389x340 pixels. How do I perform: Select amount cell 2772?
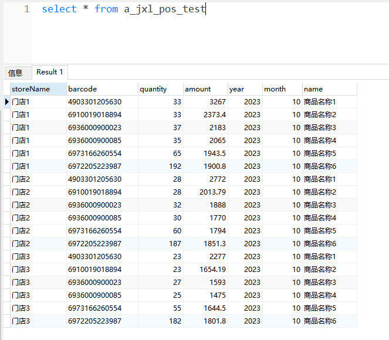point(205,179)
